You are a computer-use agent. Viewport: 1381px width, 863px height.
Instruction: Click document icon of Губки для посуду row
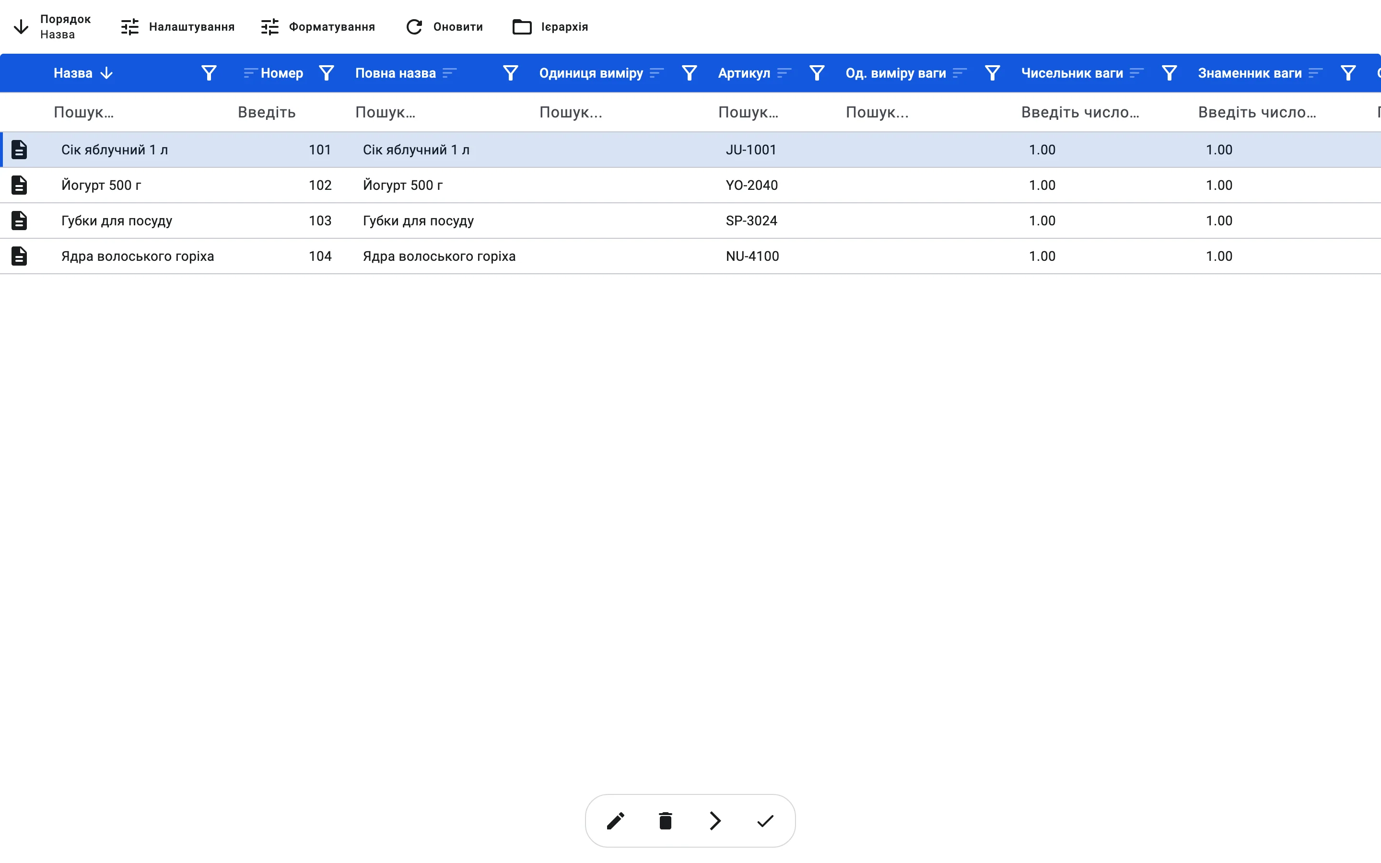19,221
